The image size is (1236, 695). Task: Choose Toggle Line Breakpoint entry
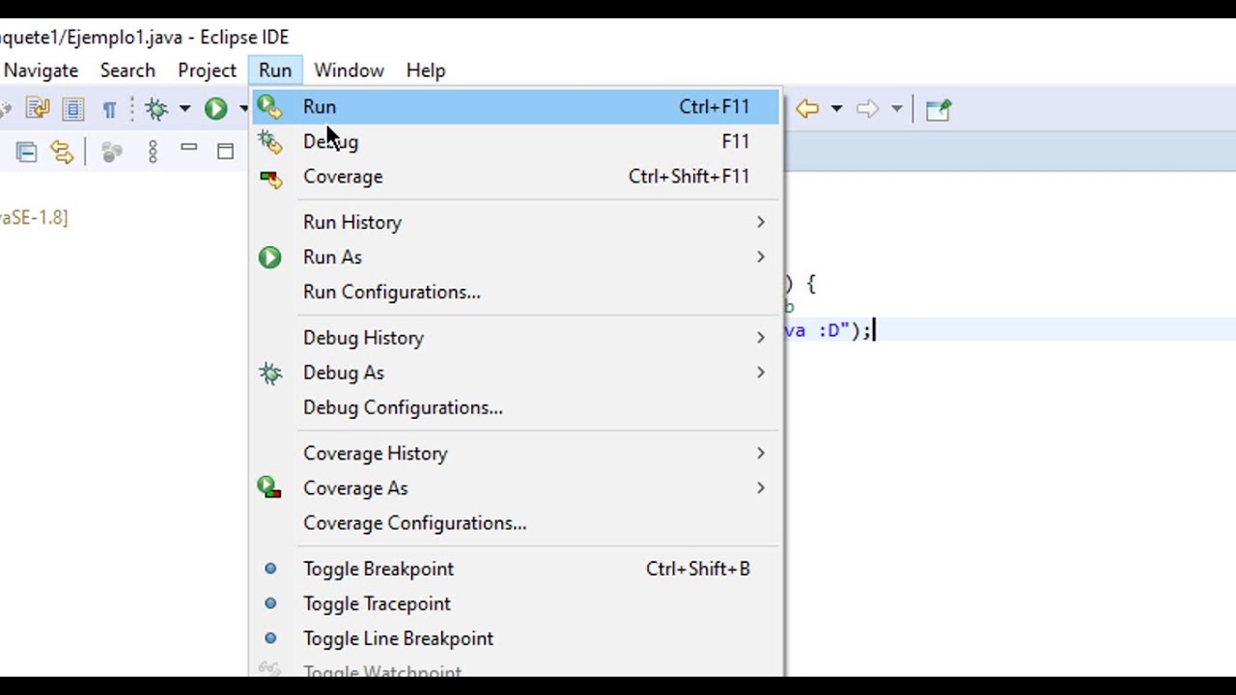tap(516, 639)
